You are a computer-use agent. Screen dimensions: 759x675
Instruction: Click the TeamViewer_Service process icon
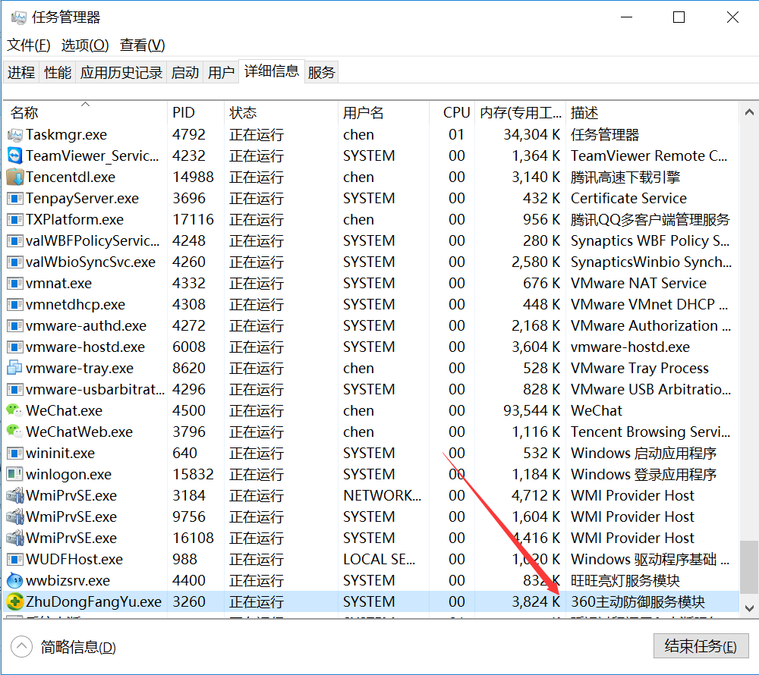[15, 155]
